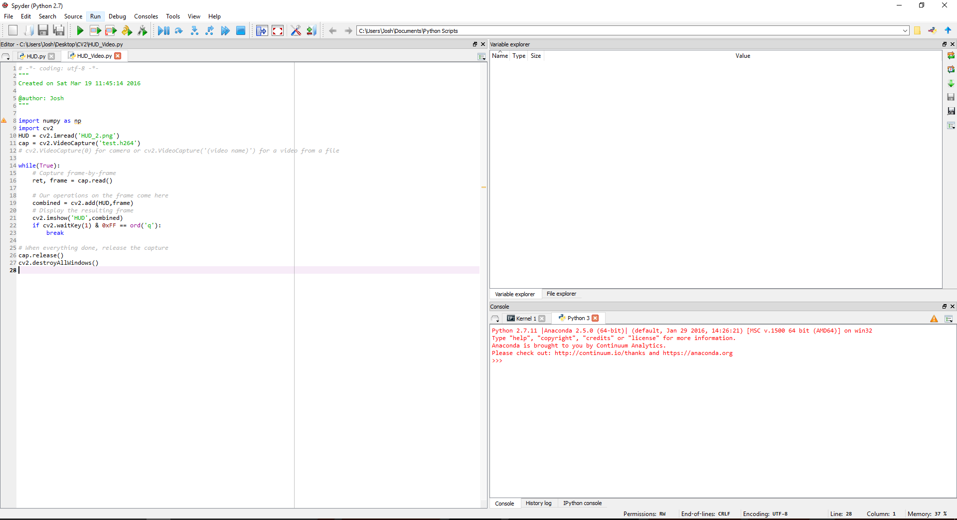
Task: Undock the Variable explorer pane
Action: coord(944,44)
